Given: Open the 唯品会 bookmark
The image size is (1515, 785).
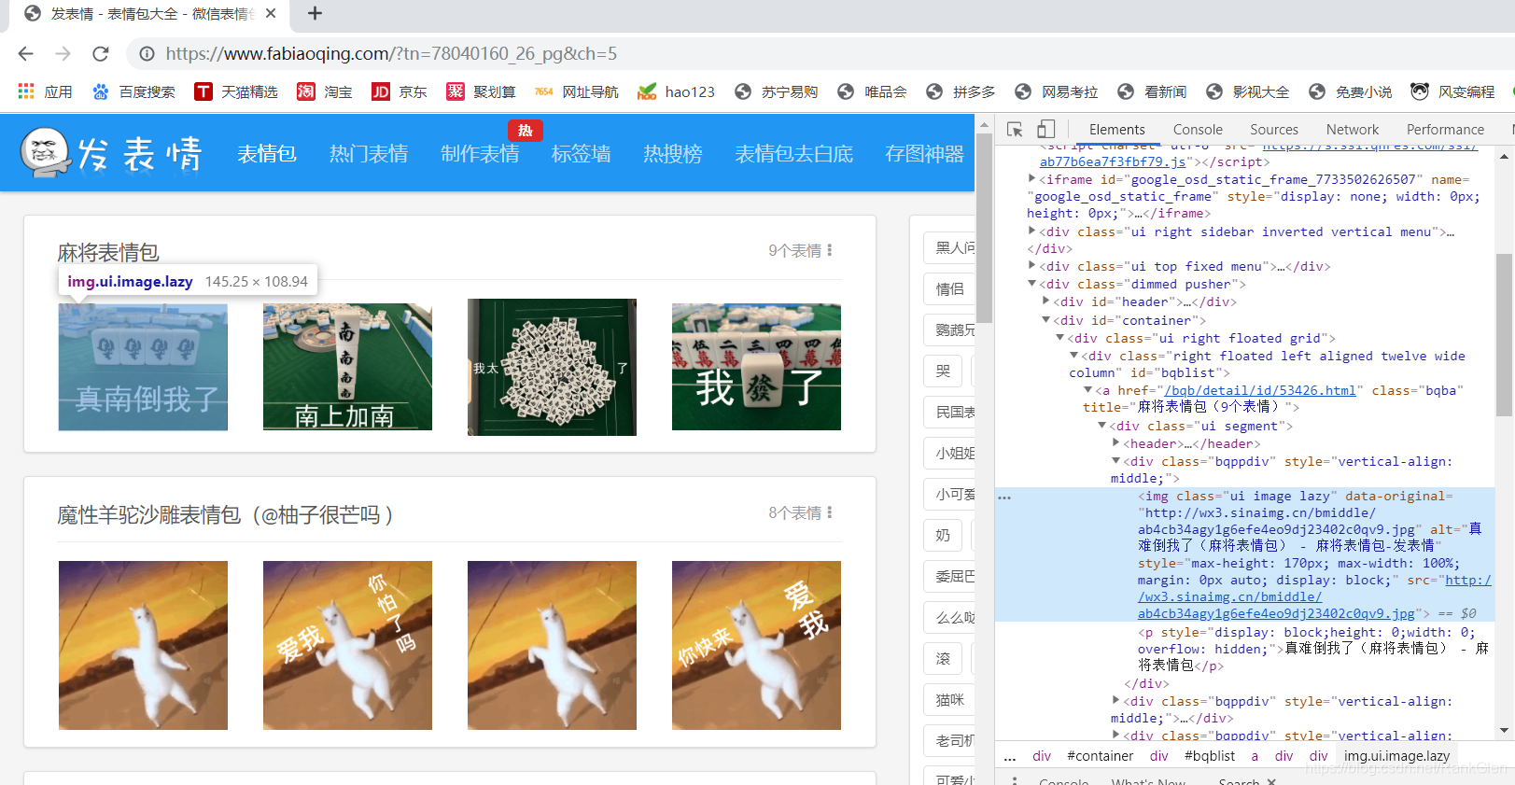Looking at the screenshot, I should tap(872, 91).
